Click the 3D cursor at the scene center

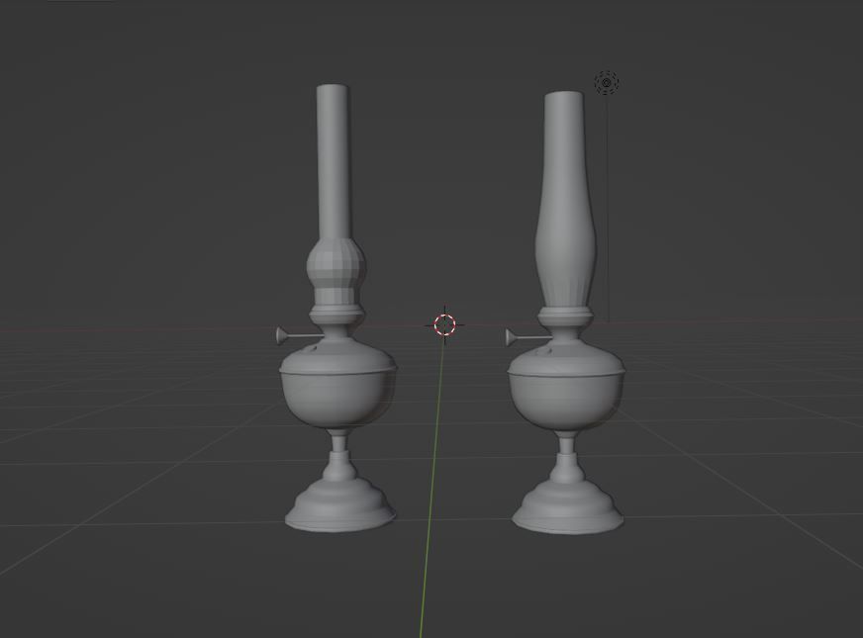pos(444,324)
